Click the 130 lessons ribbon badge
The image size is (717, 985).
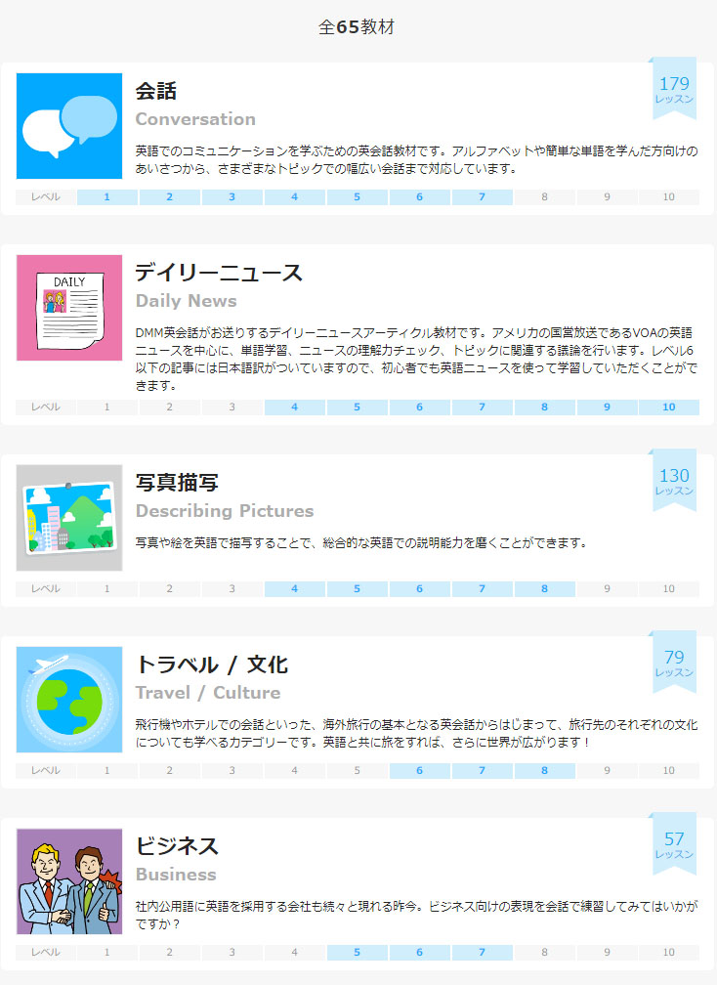click(674, 481)
